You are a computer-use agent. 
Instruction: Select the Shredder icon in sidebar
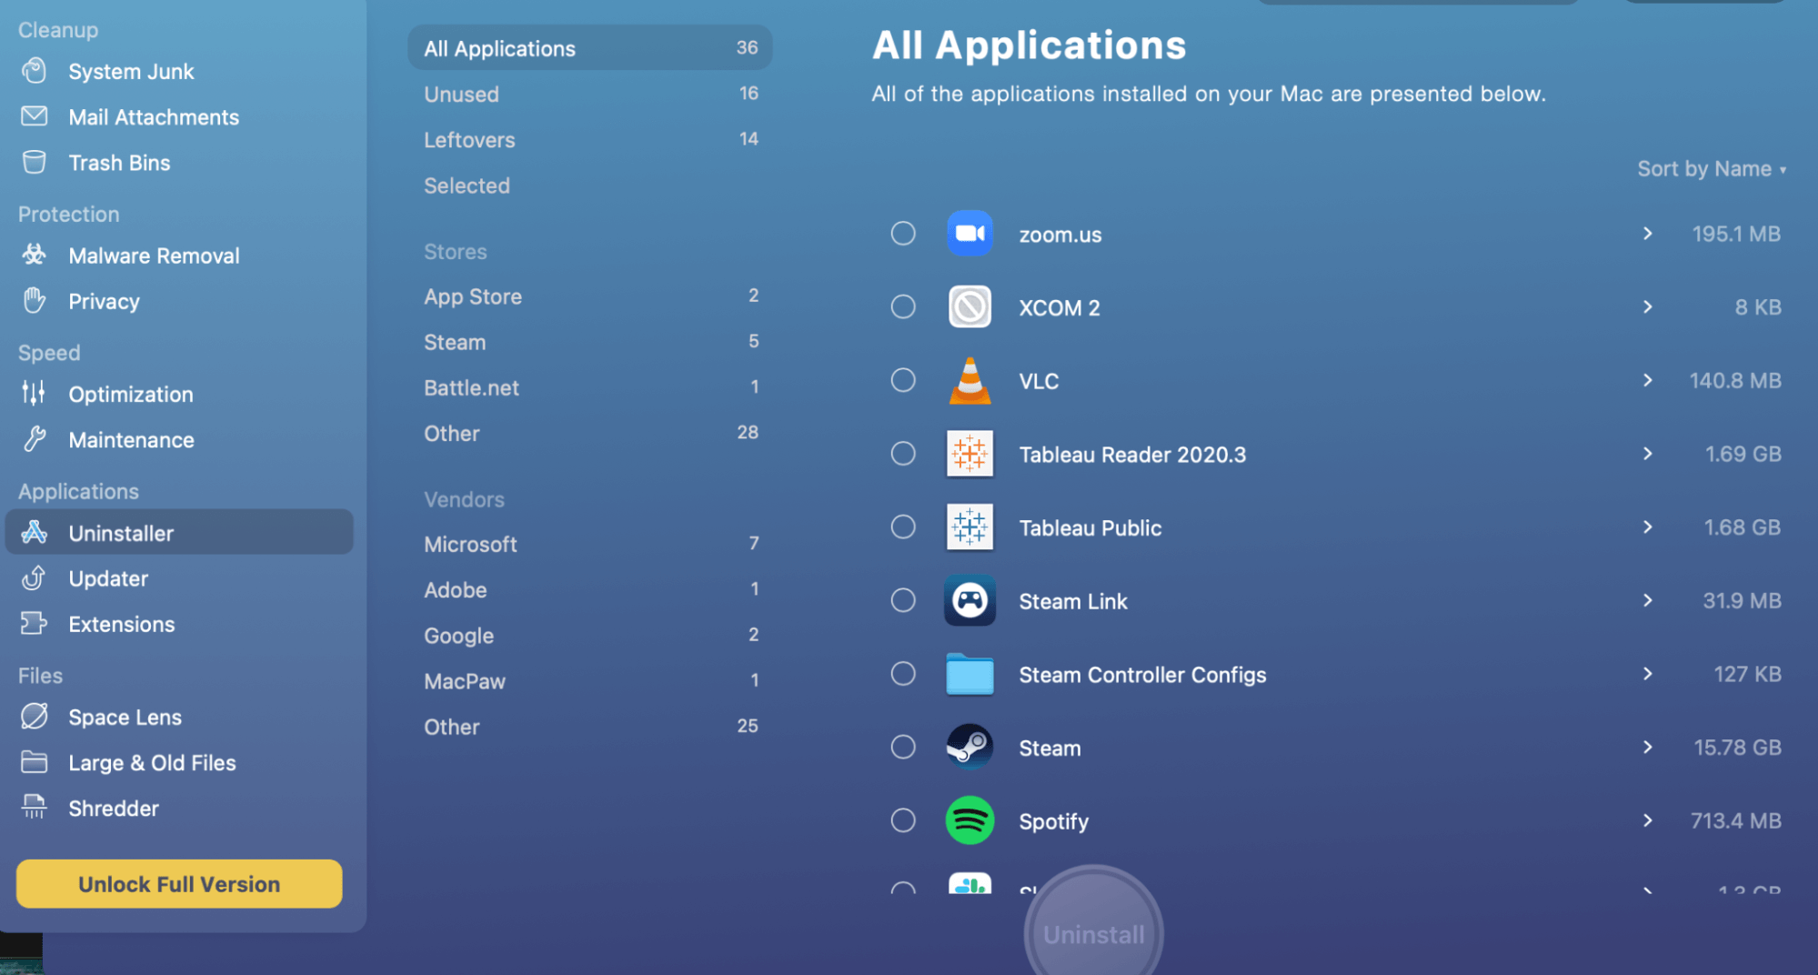point(35,808)
